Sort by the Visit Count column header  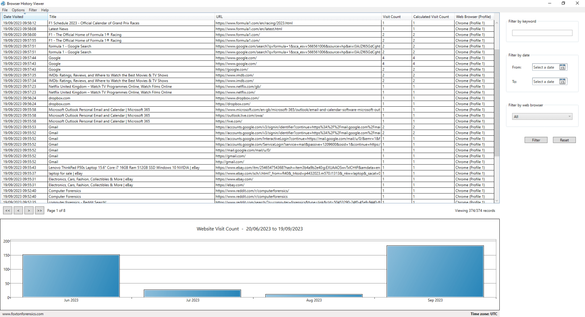pyautogui.click(x=396, y=17)
